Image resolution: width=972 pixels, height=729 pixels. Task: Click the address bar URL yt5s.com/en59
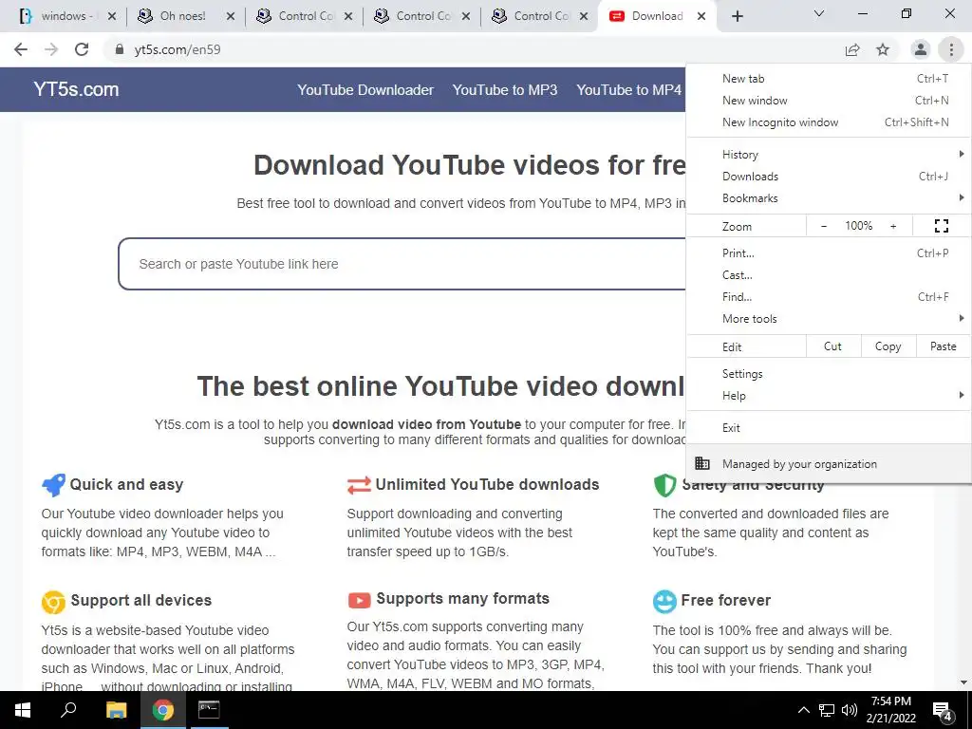coord(178,49)
